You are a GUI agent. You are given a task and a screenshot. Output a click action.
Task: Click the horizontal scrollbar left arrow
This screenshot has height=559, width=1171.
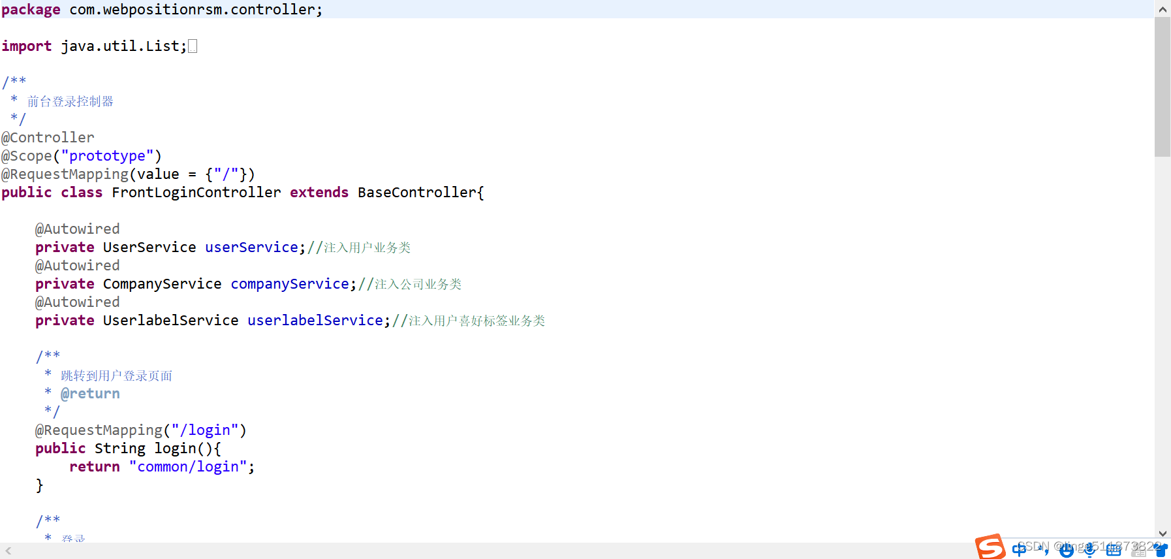(x=8, y=551)
